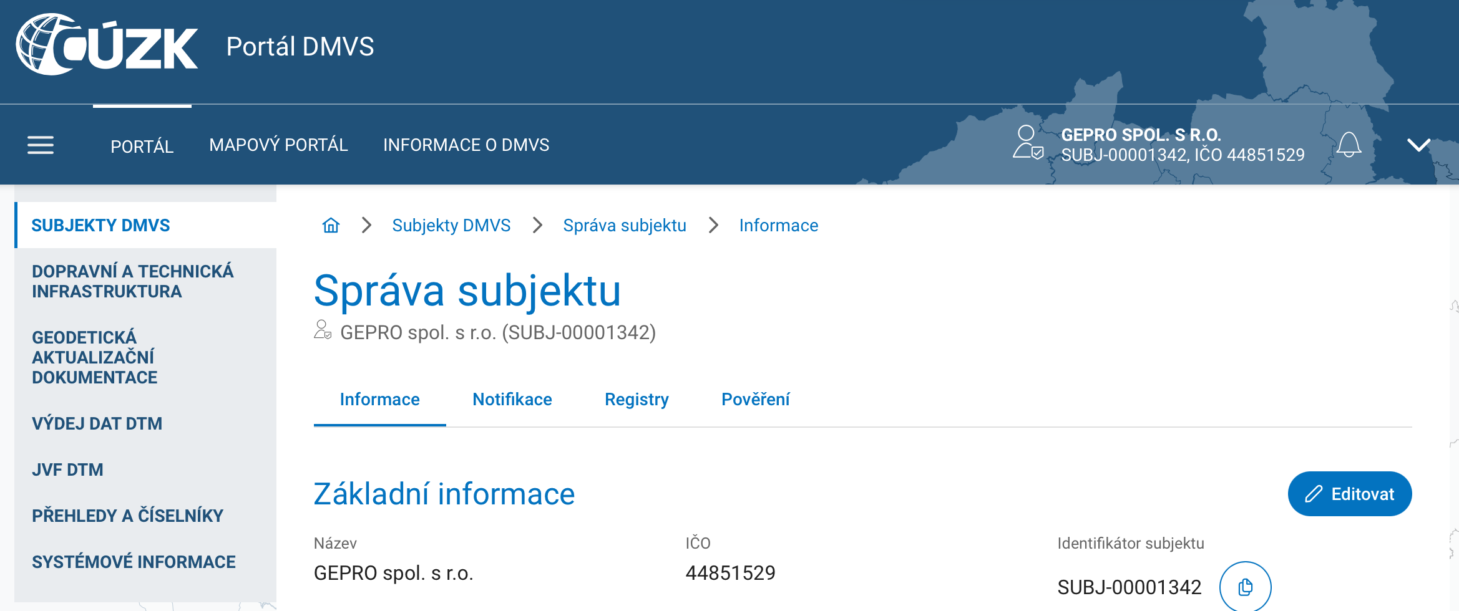Click Správa subjektu breadcrumb link
This screenshot has height=611, width=1459.
click(x=625, y=226)
